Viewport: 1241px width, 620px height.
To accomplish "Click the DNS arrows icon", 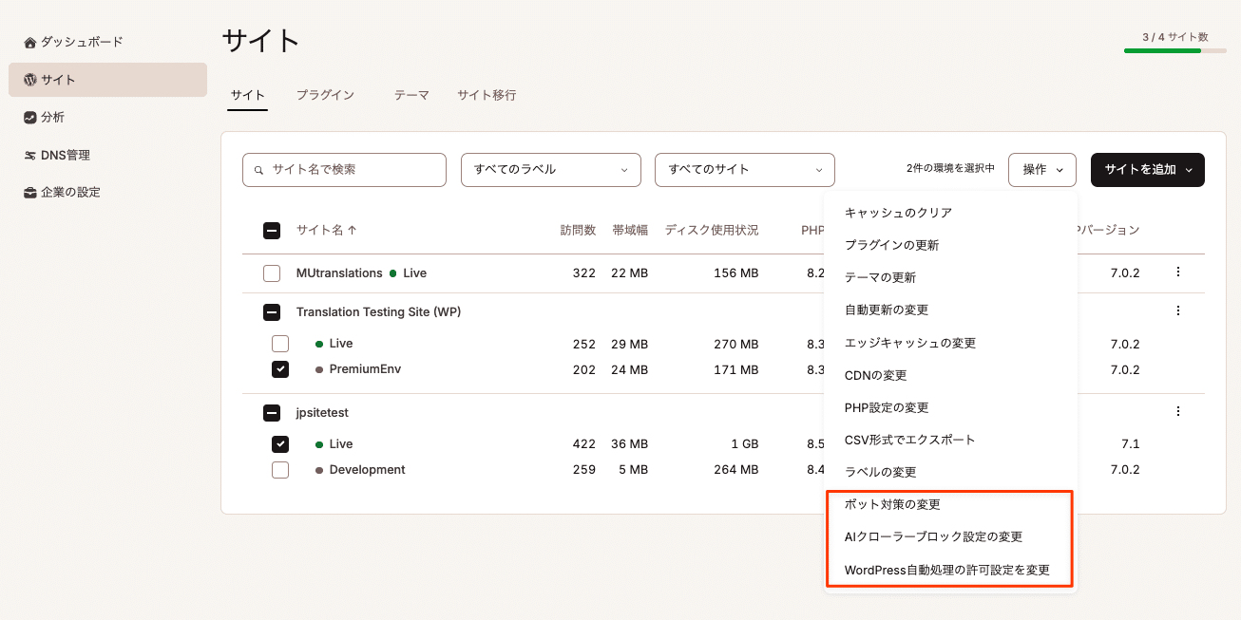I will [x=30, y=155].
